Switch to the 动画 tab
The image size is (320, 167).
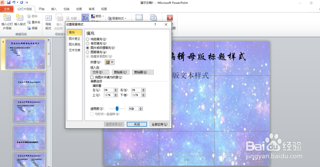[79, 9]
